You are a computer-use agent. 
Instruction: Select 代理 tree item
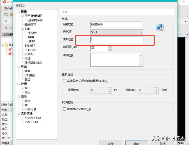tap(27, 58)
